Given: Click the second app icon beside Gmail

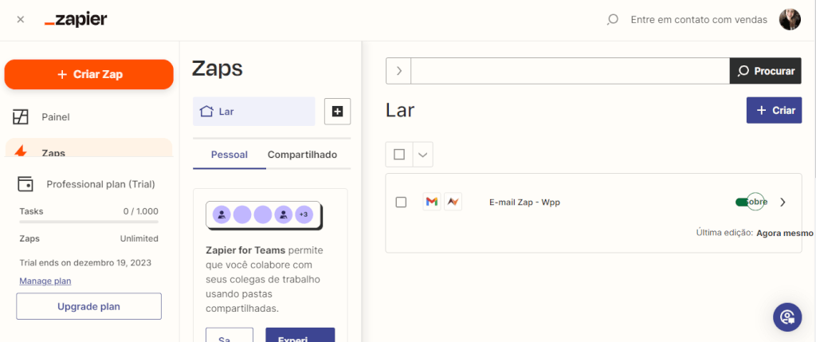Looking at the screenshot, I should click(453, 202).
